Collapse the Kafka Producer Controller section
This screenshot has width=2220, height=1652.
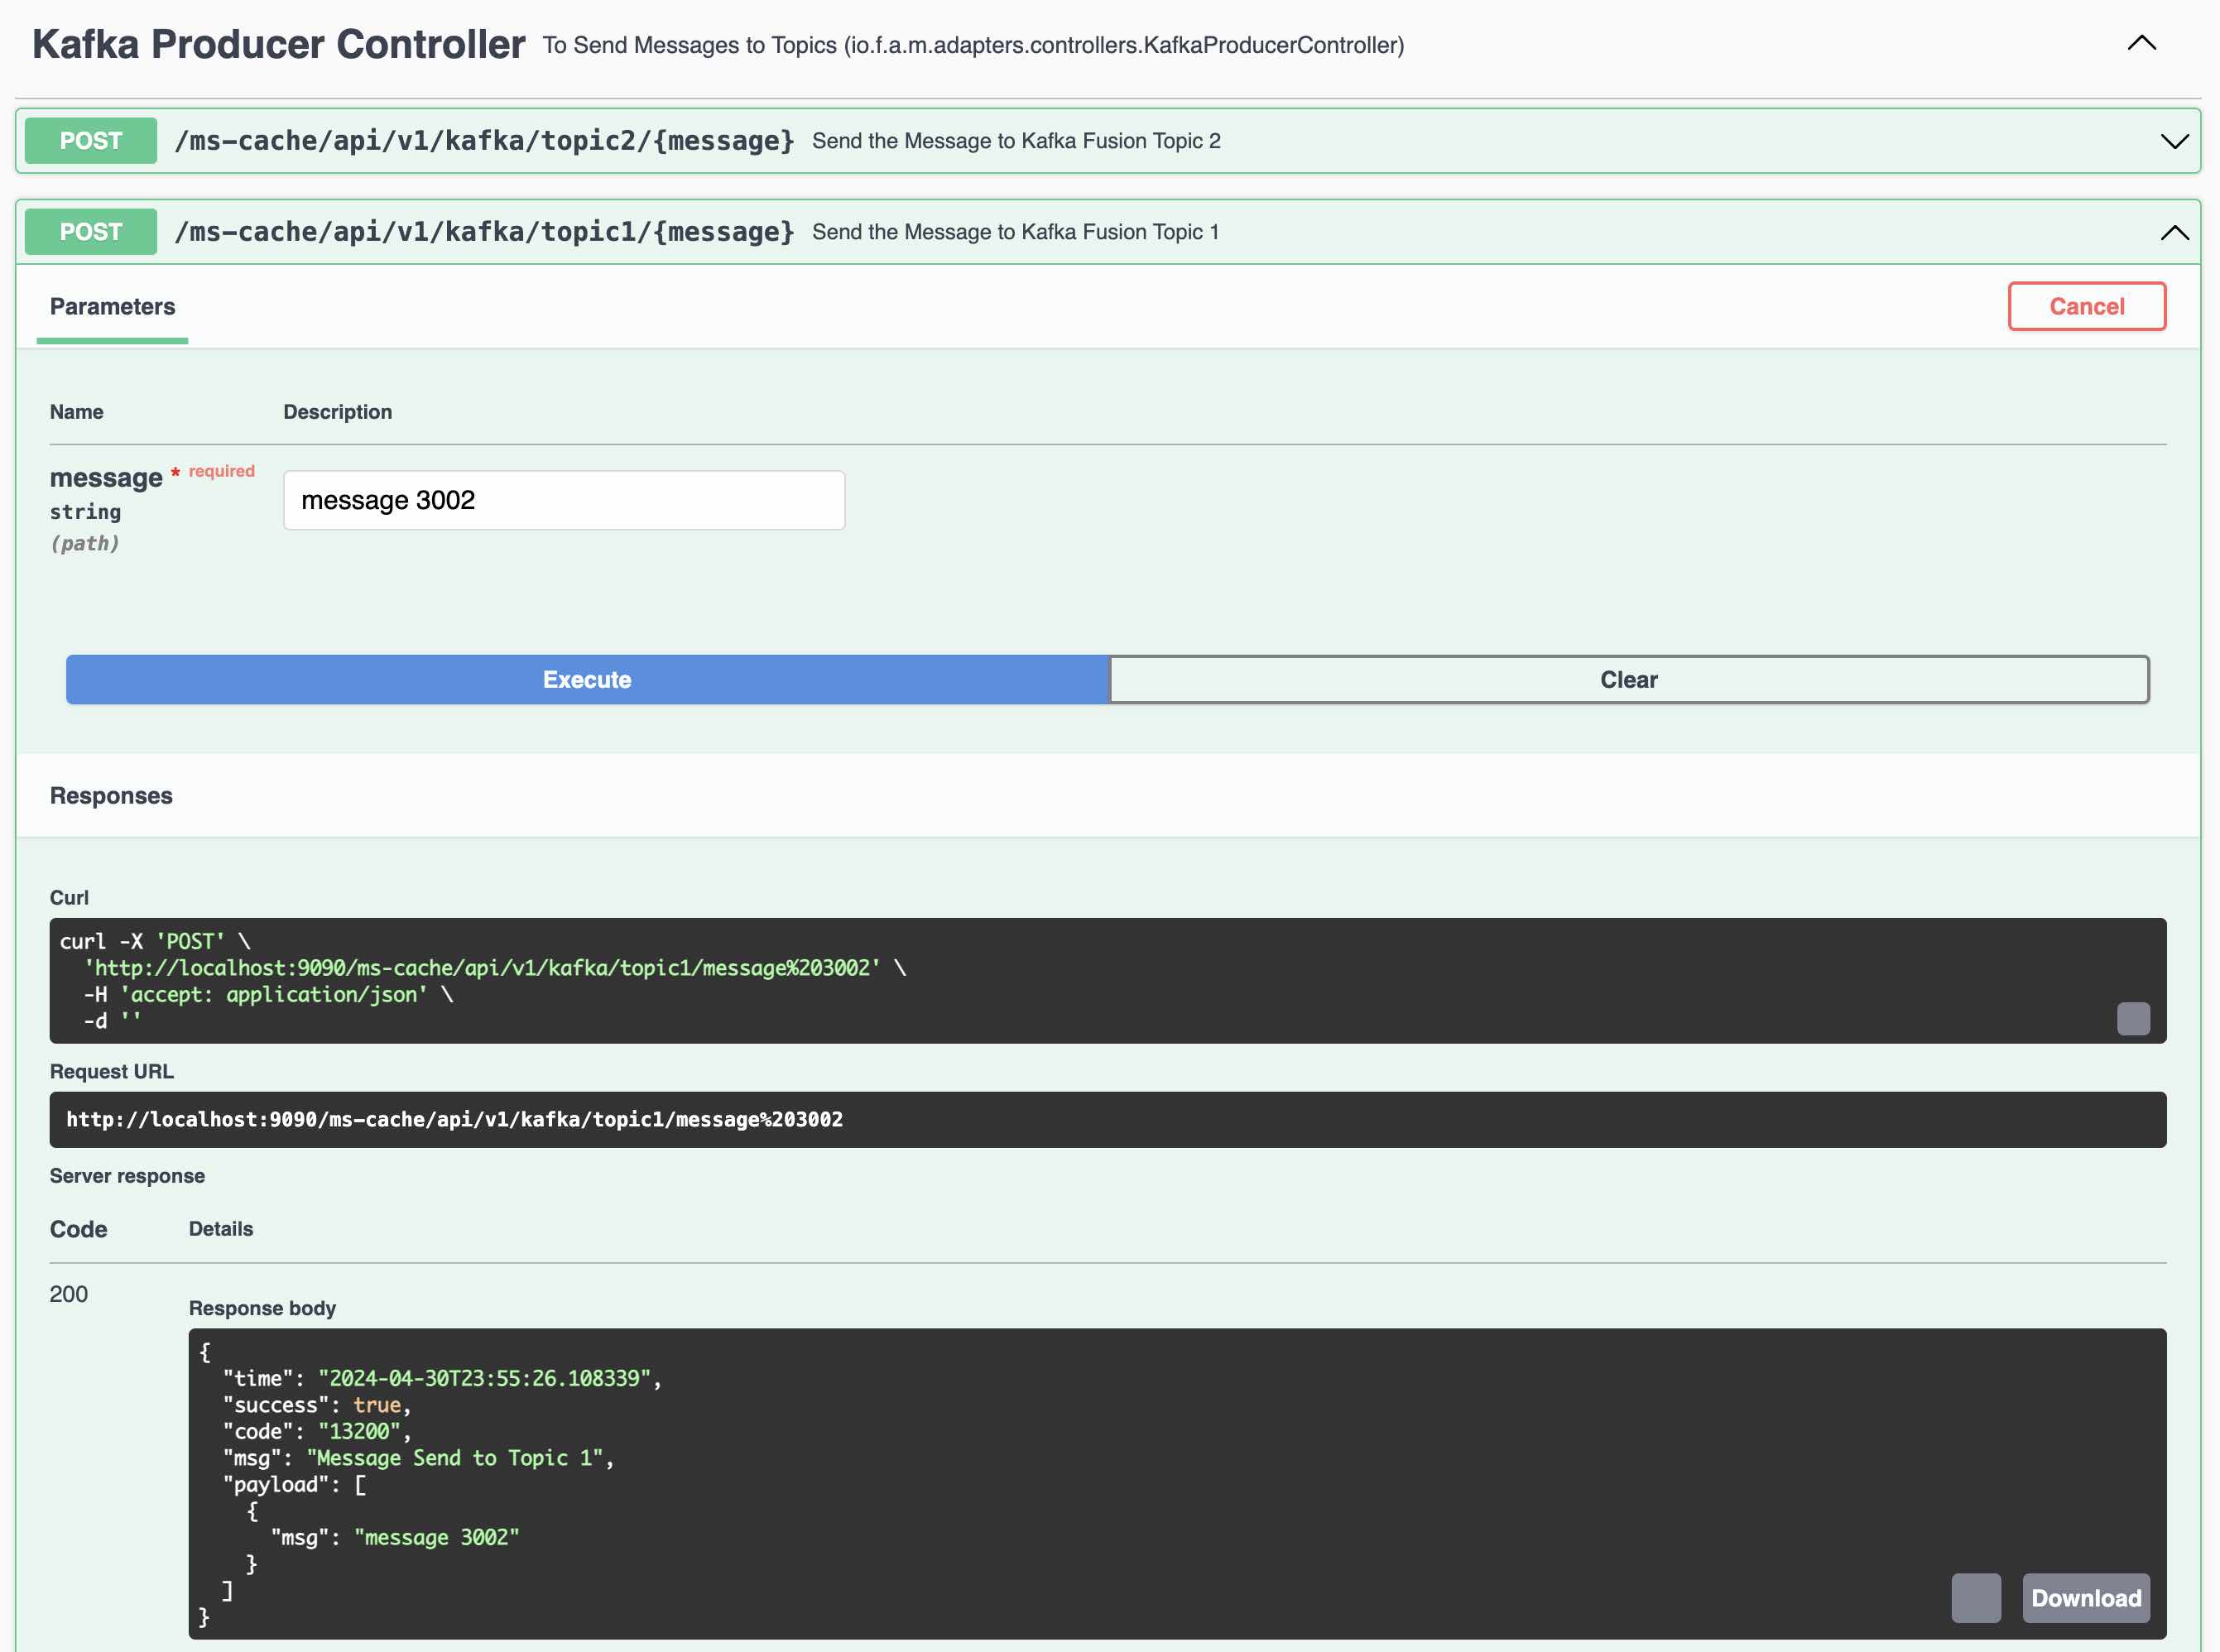point(2141,43)
